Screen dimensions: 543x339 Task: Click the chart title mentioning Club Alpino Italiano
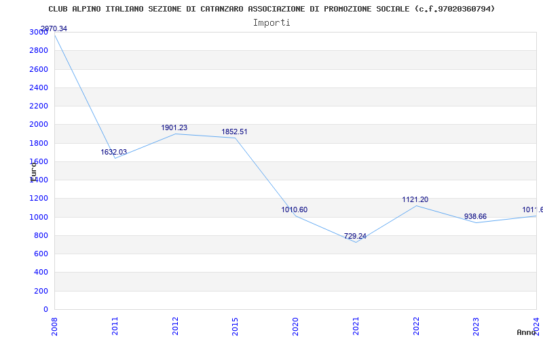(x=271, y=9)
